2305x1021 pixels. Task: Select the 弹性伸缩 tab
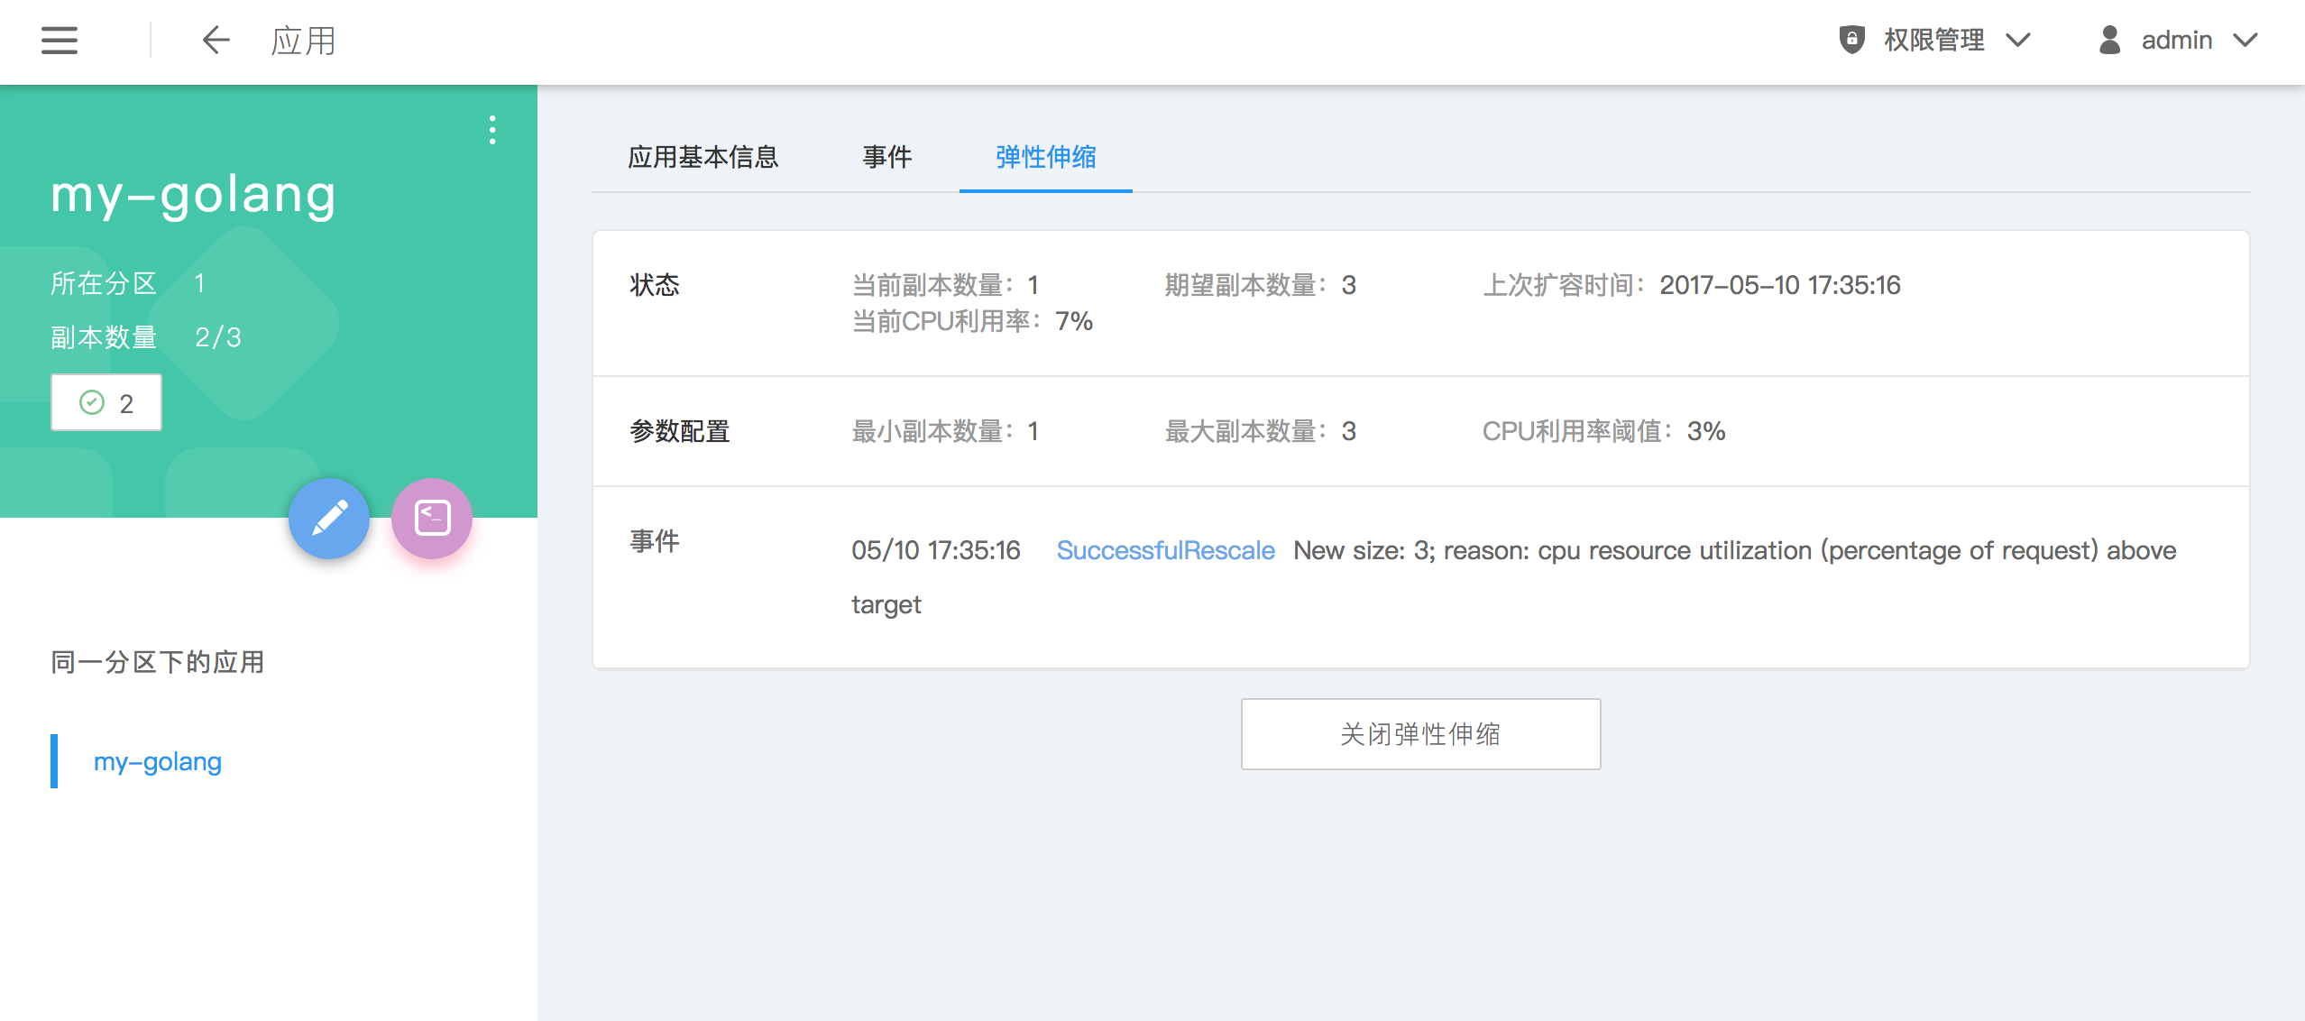pyautogui.click(x=1045, y=157)
